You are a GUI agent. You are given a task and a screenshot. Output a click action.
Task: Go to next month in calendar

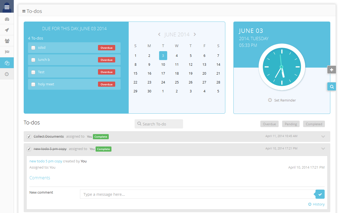(x=195, y=34)
